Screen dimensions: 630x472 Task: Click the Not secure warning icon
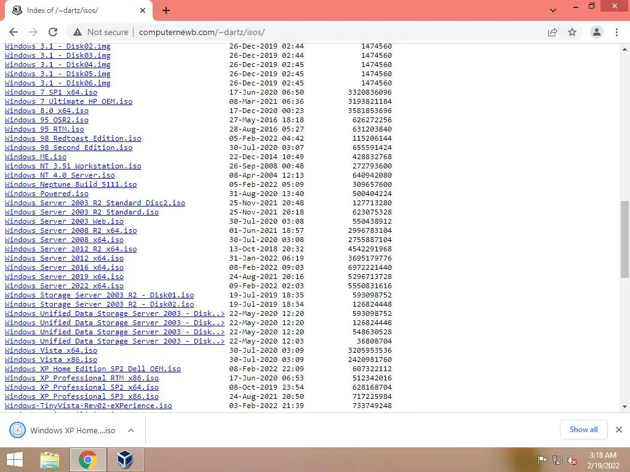point(78,32)
